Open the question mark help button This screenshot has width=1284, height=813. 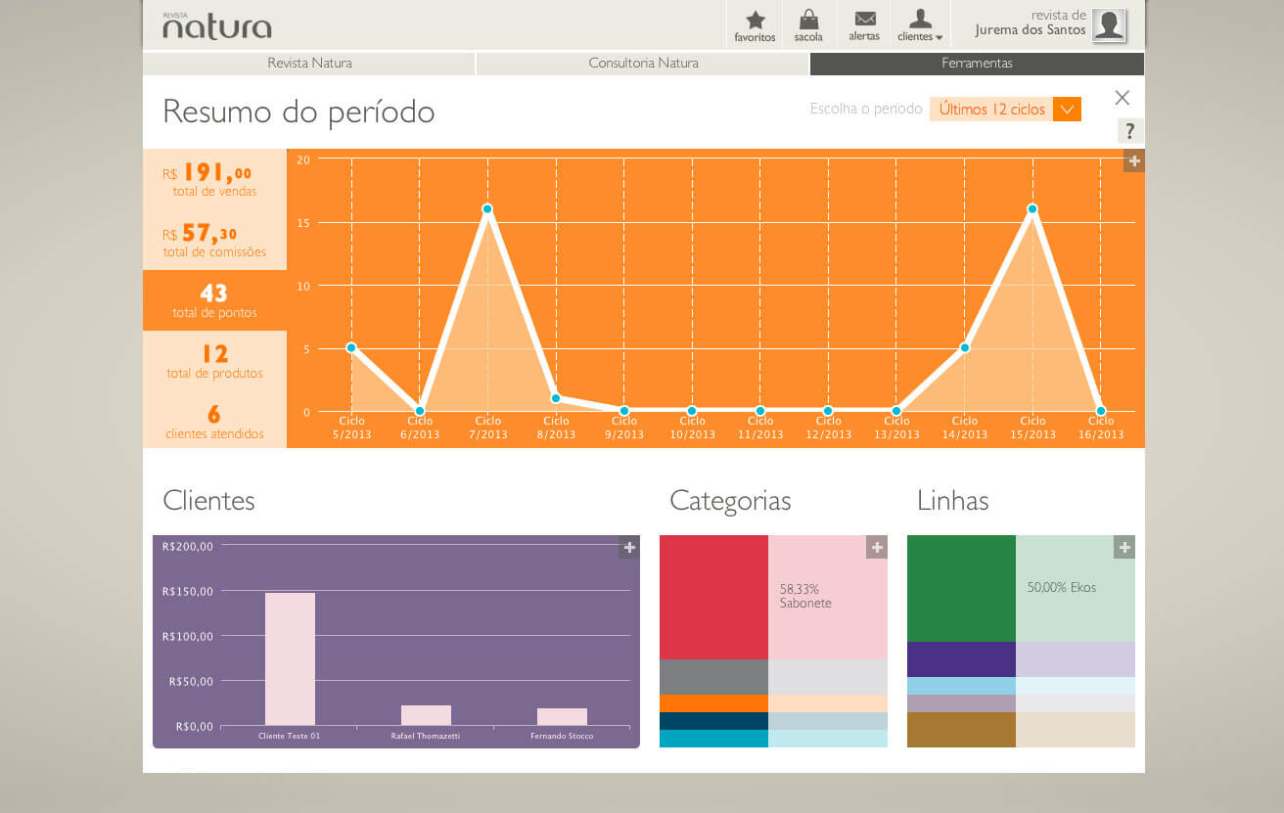1129,131
